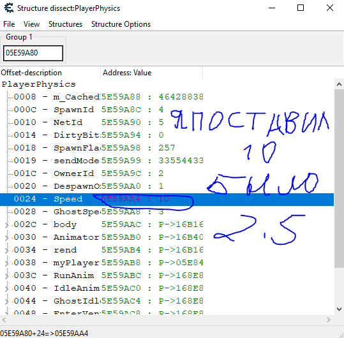Click the vertical scrollbar down arrow

pos(339,309)
